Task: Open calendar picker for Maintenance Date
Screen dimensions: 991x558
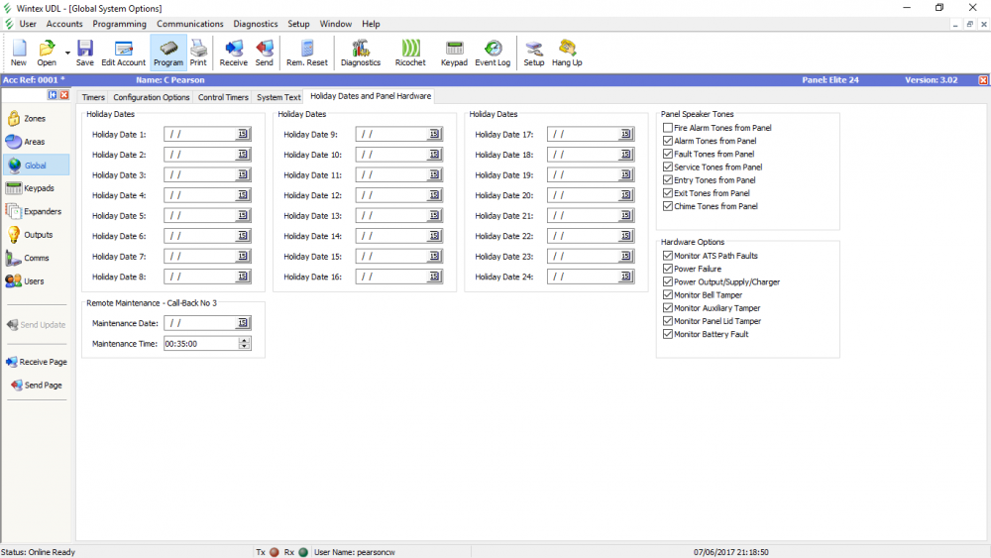Action: 243,323
